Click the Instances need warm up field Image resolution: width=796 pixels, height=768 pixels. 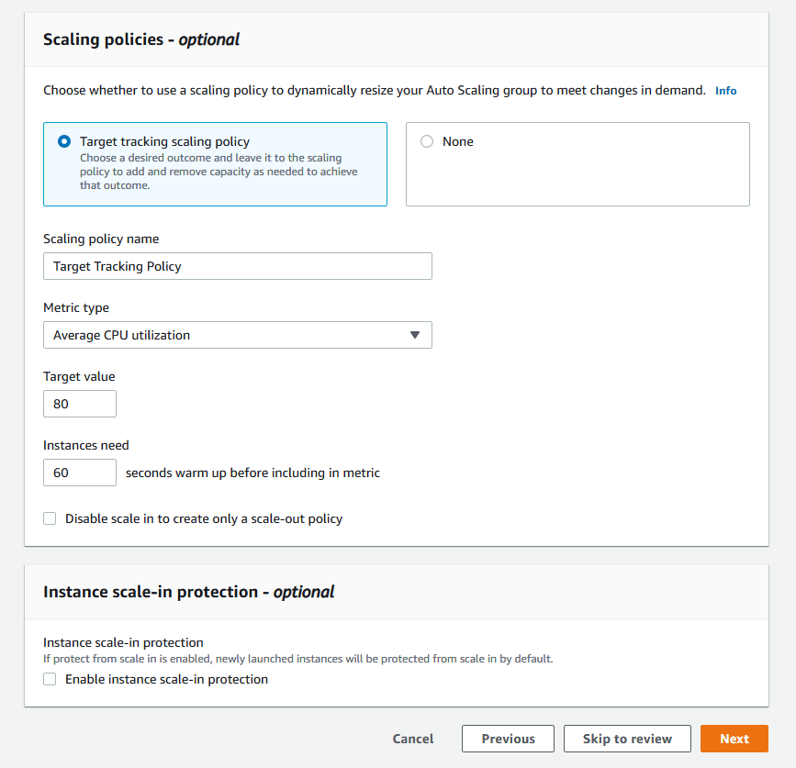(x=79, y=473)
